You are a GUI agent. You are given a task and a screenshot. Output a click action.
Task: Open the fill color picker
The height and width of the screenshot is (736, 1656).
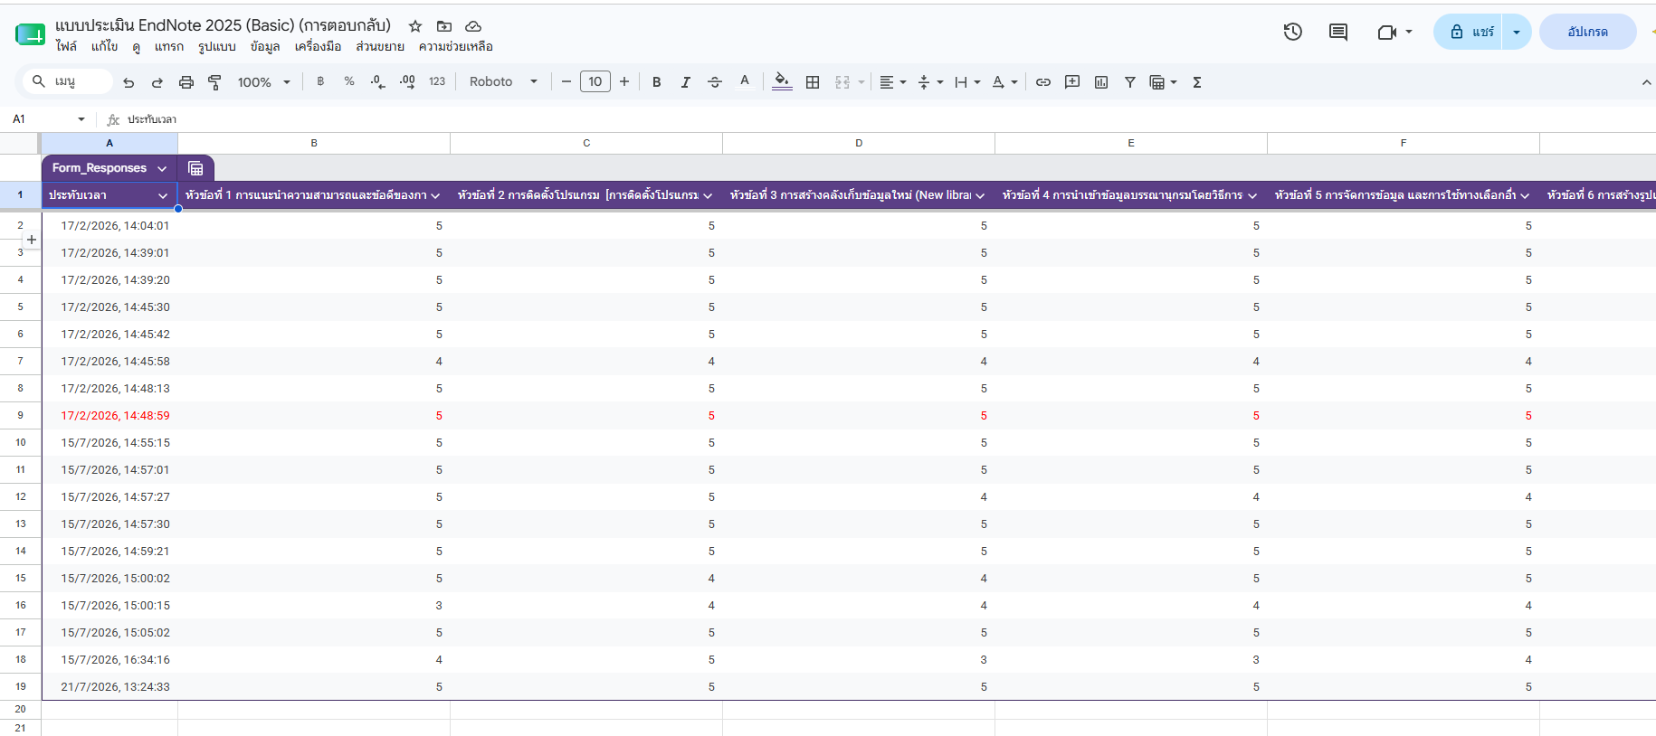(x=783, y=82)
